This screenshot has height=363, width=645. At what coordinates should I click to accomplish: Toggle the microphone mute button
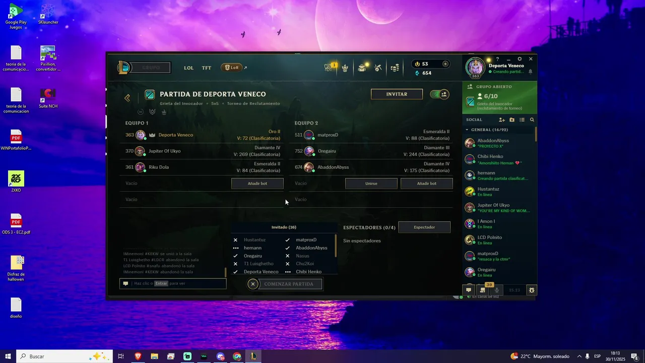[x=497, y=290]
